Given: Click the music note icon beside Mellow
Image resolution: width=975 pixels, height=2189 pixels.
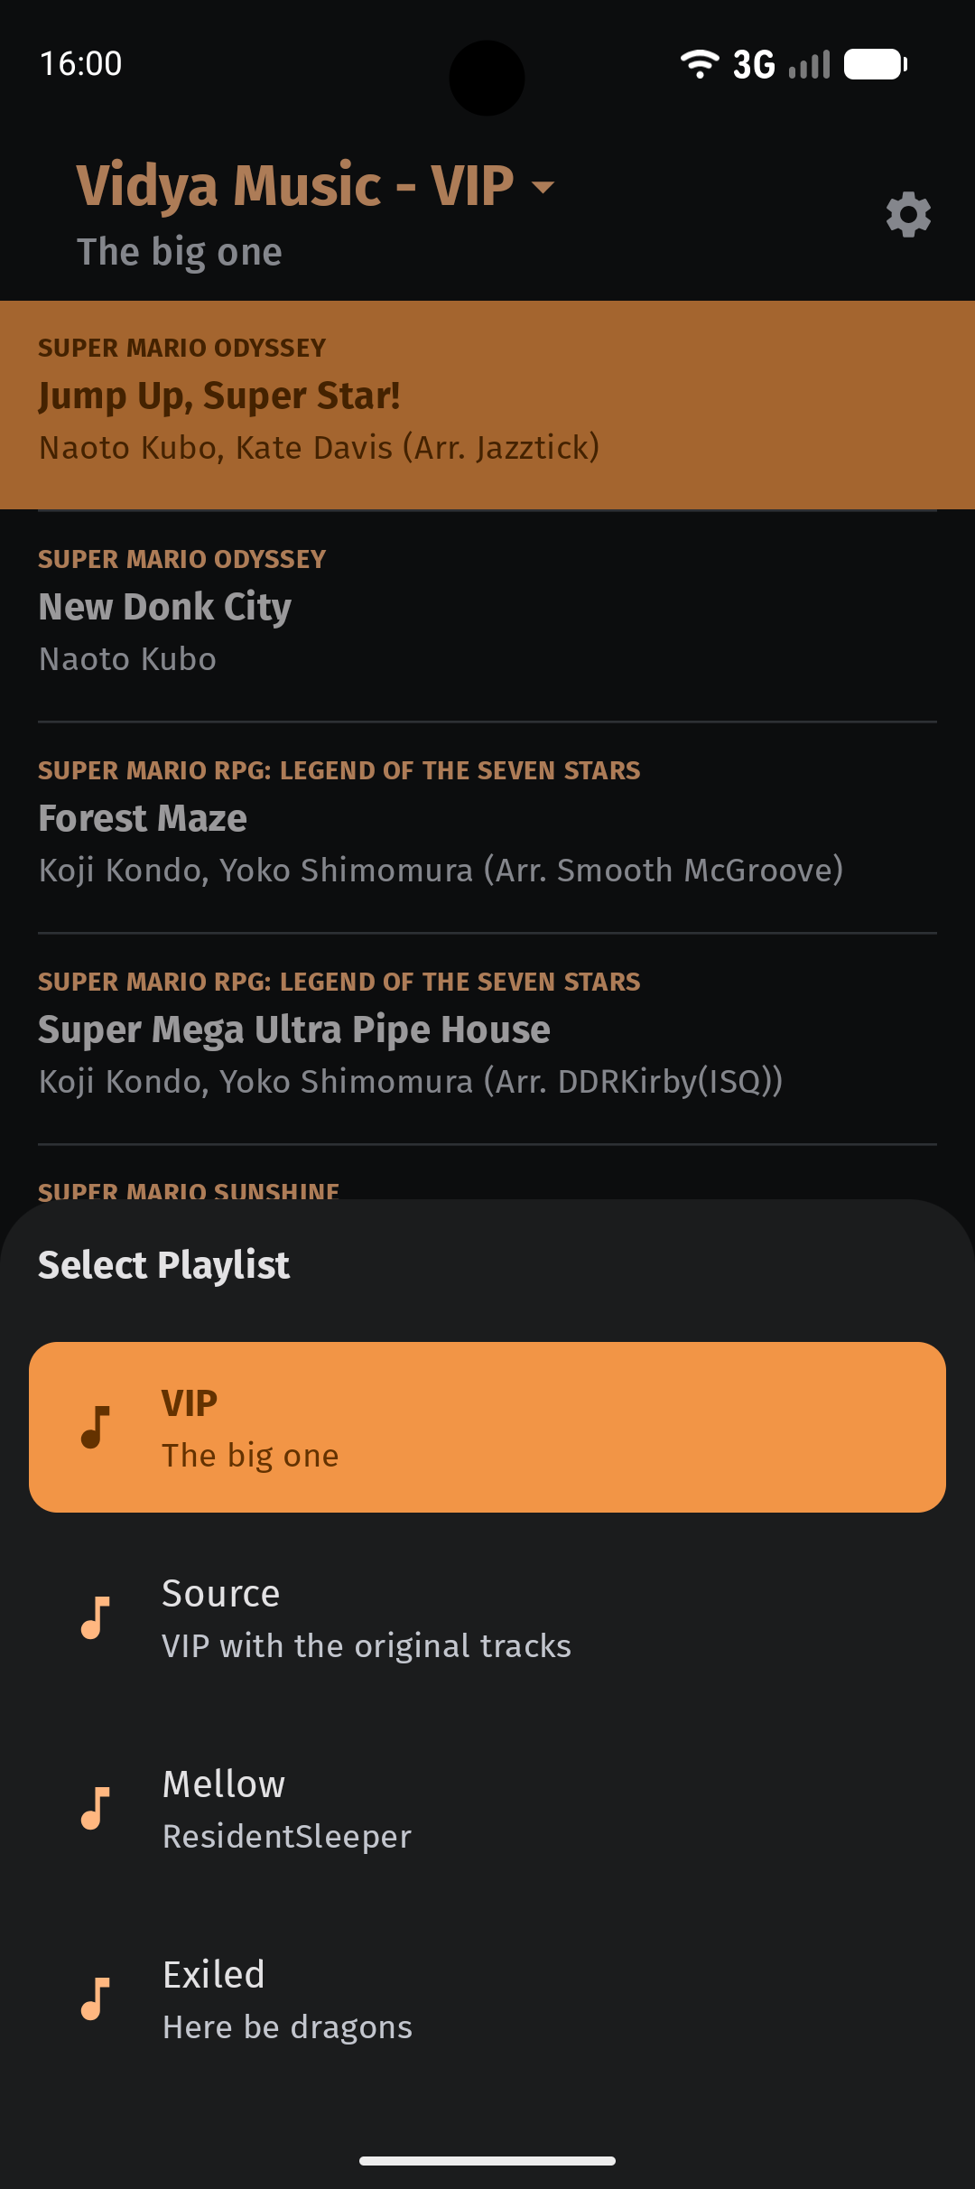Looking at the screenshot, I should coord(96,1808).
